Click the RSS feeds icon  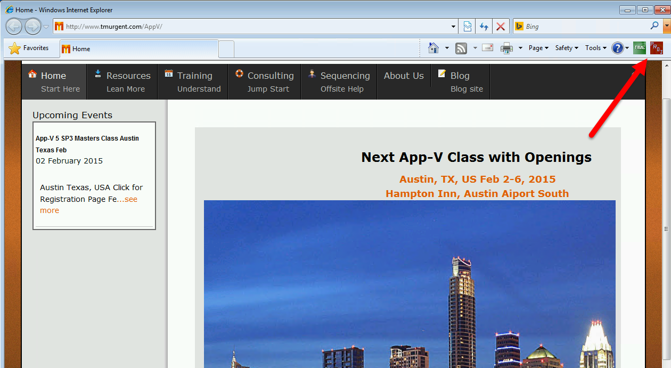click(x=462, y=48)
